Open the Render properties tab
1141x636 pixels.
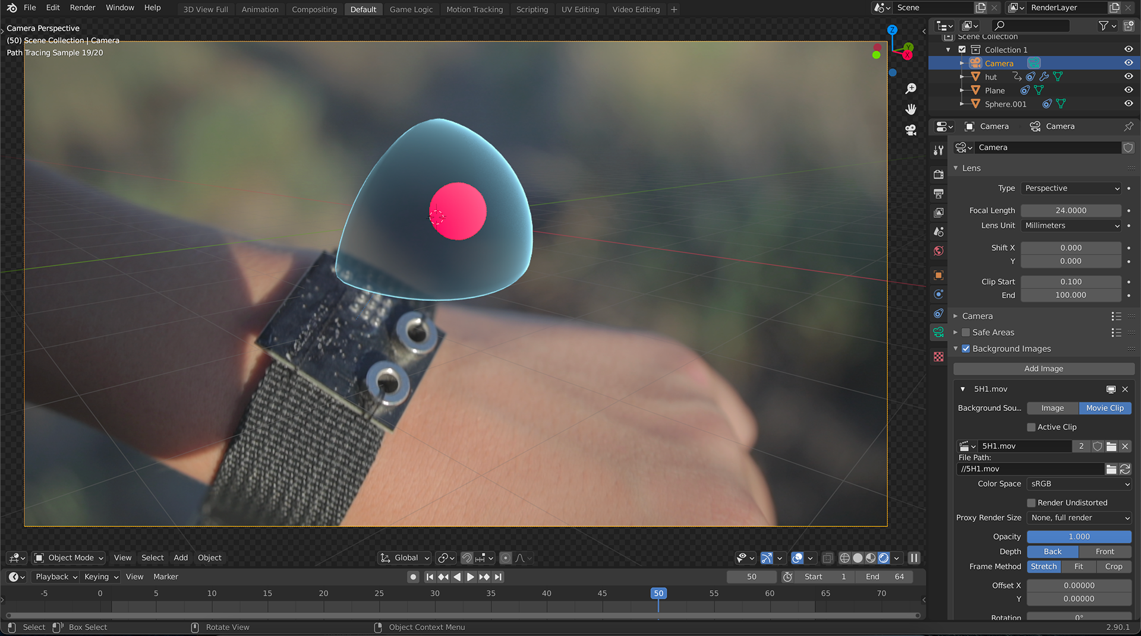pyautogui.click(x=938, y=175)
